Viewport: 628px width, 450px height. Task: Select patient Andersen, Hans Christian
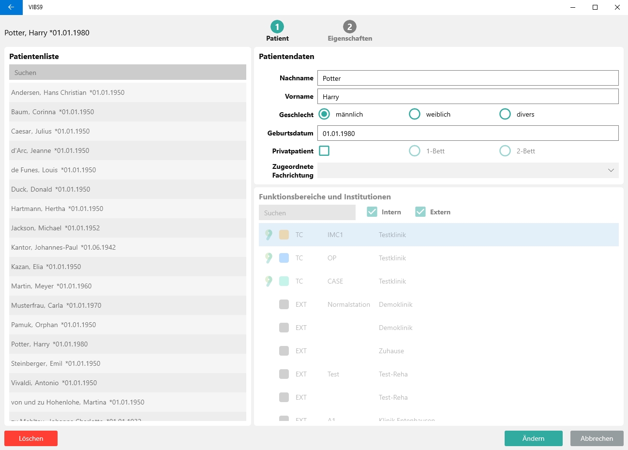[128, 92]
